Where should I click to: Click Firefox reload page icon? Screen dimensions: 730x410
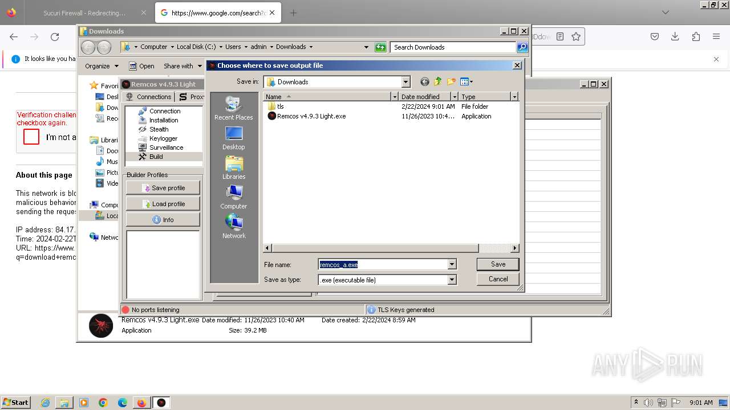pyautogui.click(x=55, y=36)
